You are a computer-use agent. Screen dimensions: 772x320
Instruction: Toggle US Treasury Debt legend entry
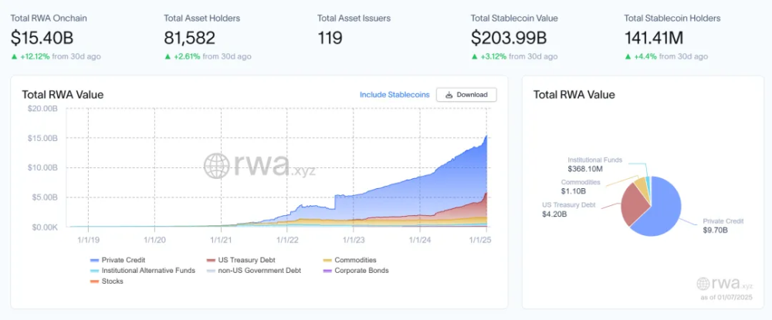pyautogui.click(x=241, y=260)
